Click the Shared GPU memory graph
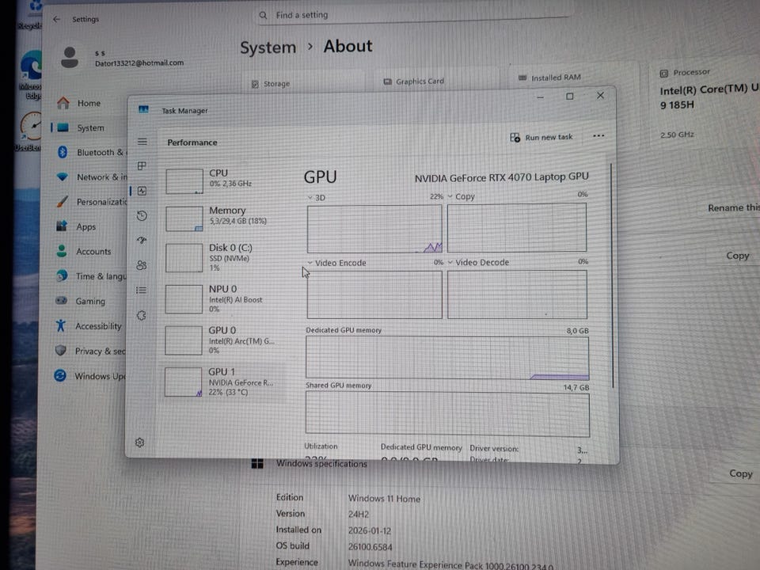The height and width of the screenshot is (570, 760). tap(447, 414)
